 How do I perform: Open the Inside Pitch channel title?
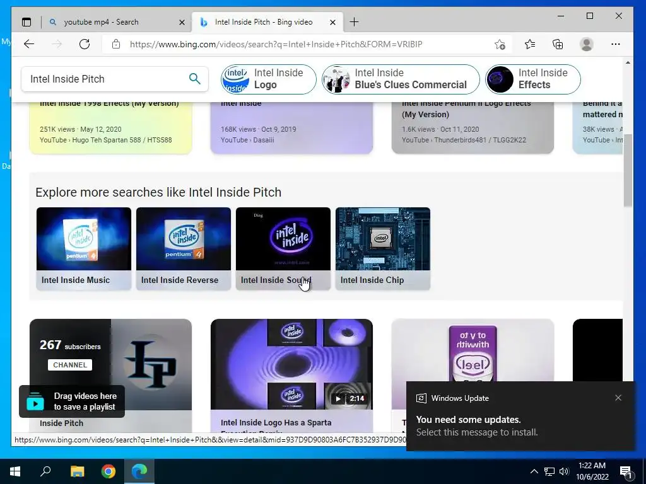click(x=61, y=423)
